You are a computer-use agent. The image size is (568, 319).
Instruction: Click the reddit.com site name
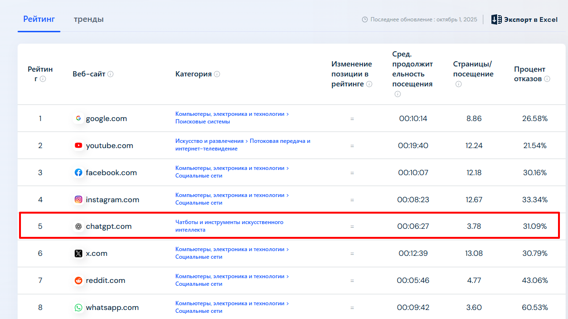(106, 281)
